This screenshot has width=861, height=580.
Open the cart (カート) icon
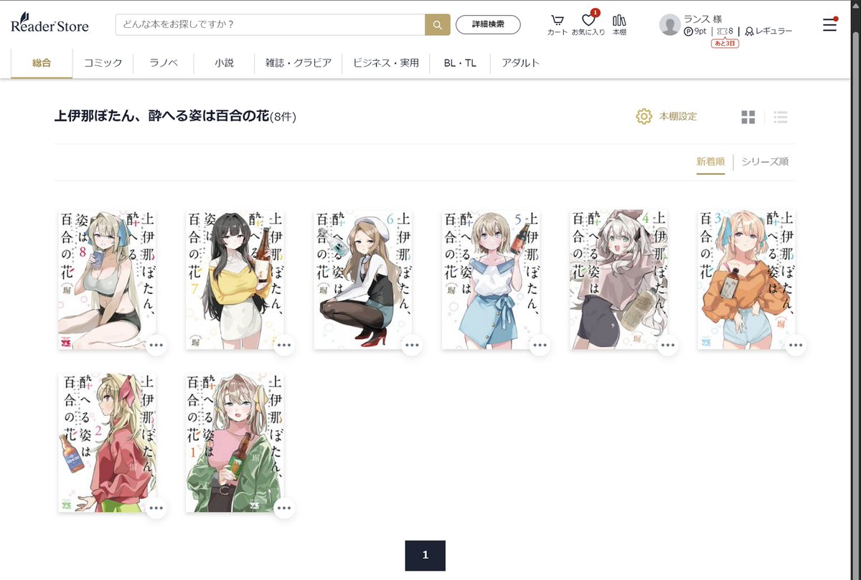(x=557, y=24)
